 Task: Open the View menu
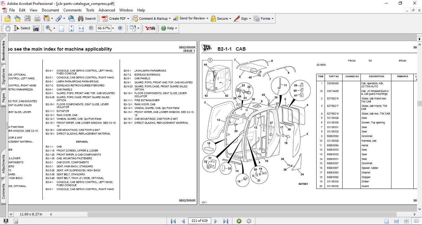pos(34,10)
